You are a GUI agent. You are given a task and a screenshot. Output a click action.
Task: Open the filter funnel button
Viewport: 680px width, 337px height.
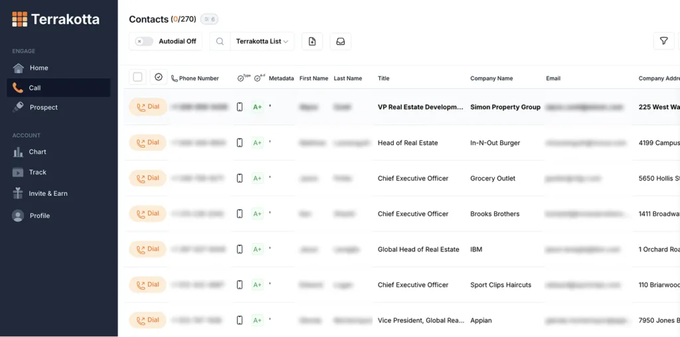click(663, 41)
